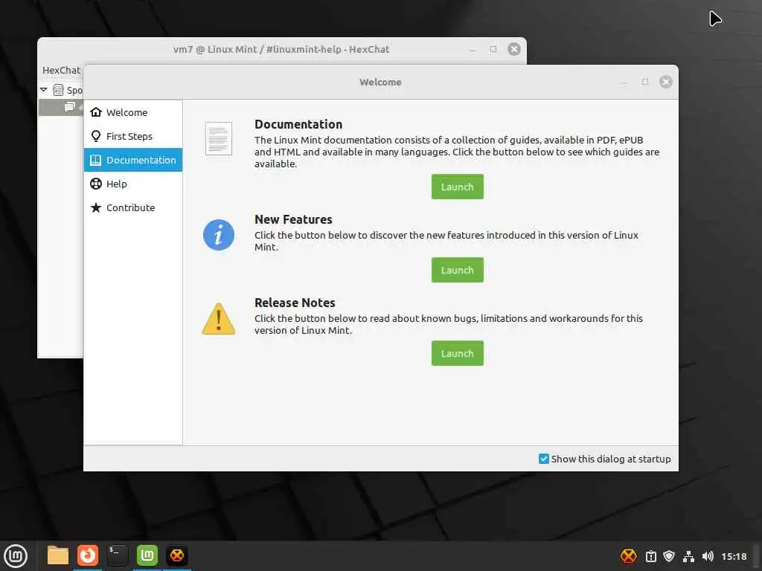Screen dimensions: 762x571
Task: Click the Documentation heading in content area
Action: point(298,124)
